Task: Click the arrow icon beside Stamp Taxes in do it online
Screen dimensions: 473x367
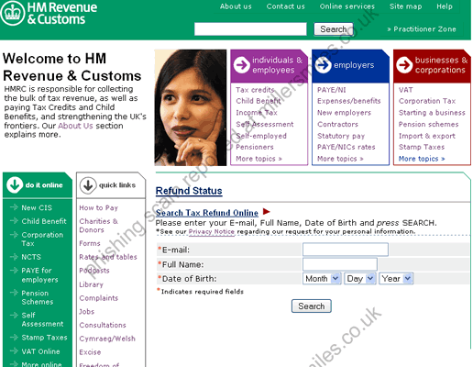Action: [x=14, y=338]
